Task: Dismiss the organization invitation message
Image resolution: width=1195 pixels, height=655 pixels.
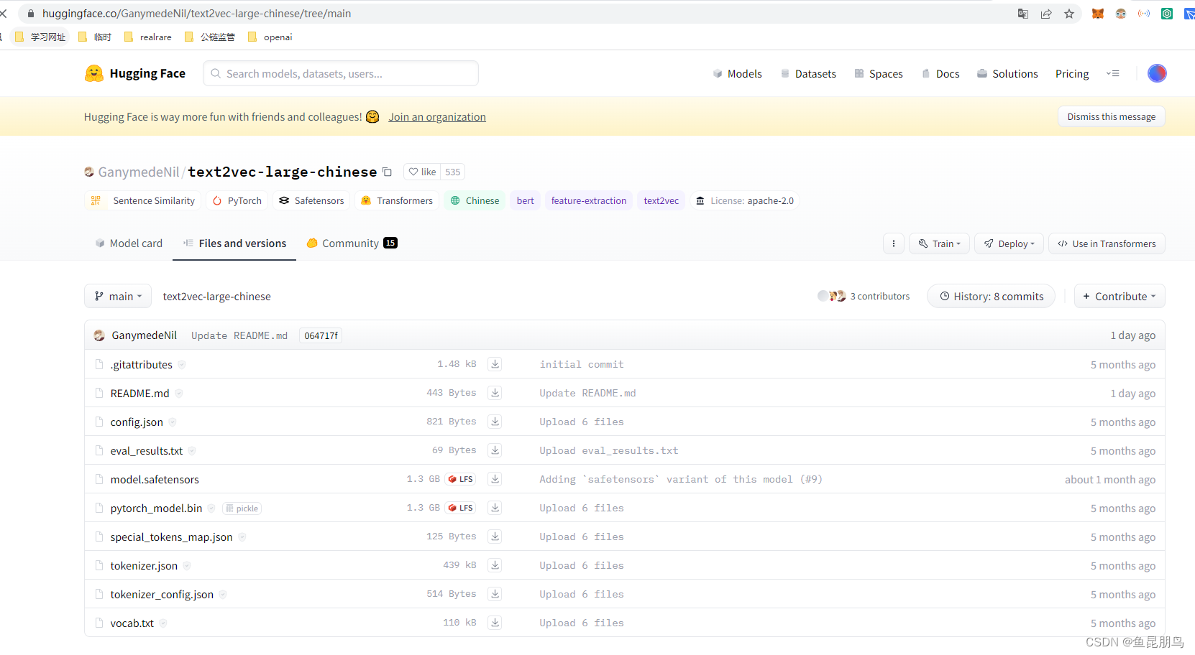Action: tap(1111, 116)
